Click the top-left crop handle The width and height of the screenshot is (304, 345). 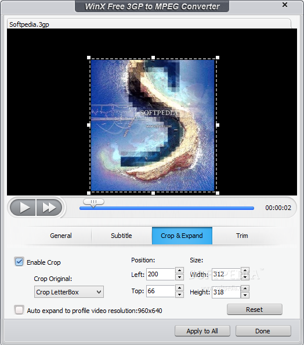coord(89,58)
